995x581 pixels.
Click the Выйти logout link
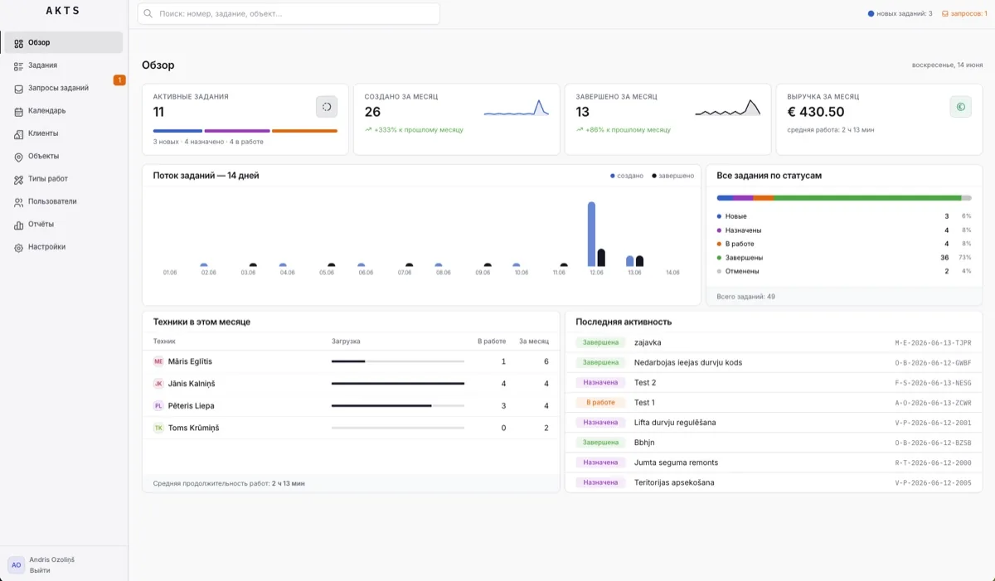coord(40,570)
